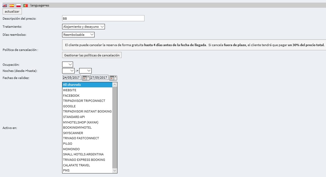Select SKYSCANNER channel
The image size is (326, 177).
[87, 133]
